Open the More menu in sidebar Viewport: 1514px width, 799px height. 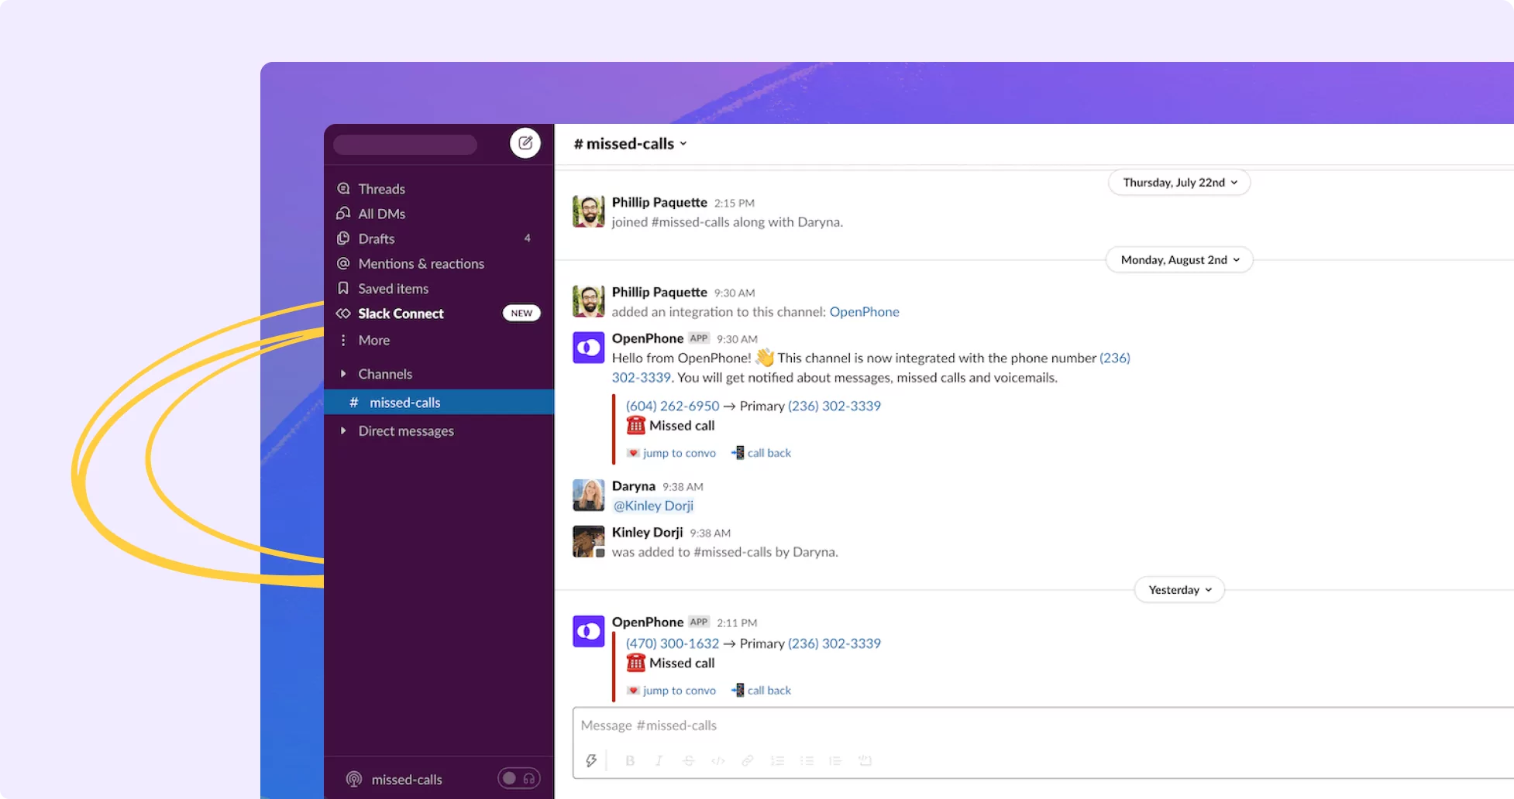373,340
